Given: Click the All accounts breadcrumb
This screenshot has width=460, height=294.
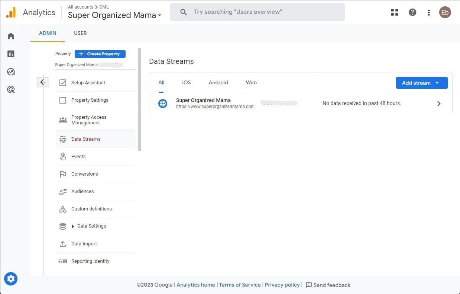Looking at the screenshot, I should [x=81, y=7].
